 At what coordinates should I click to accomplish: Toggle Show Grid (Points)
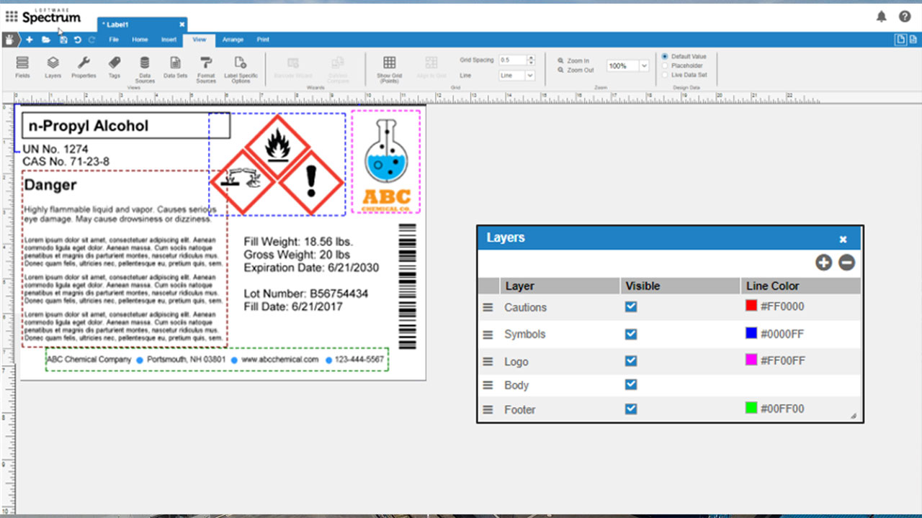coord(389,66)
